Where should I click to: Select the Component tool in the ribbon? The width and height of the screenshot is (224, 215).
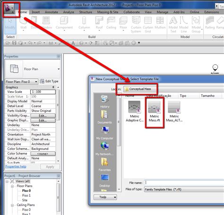point(64,23)
